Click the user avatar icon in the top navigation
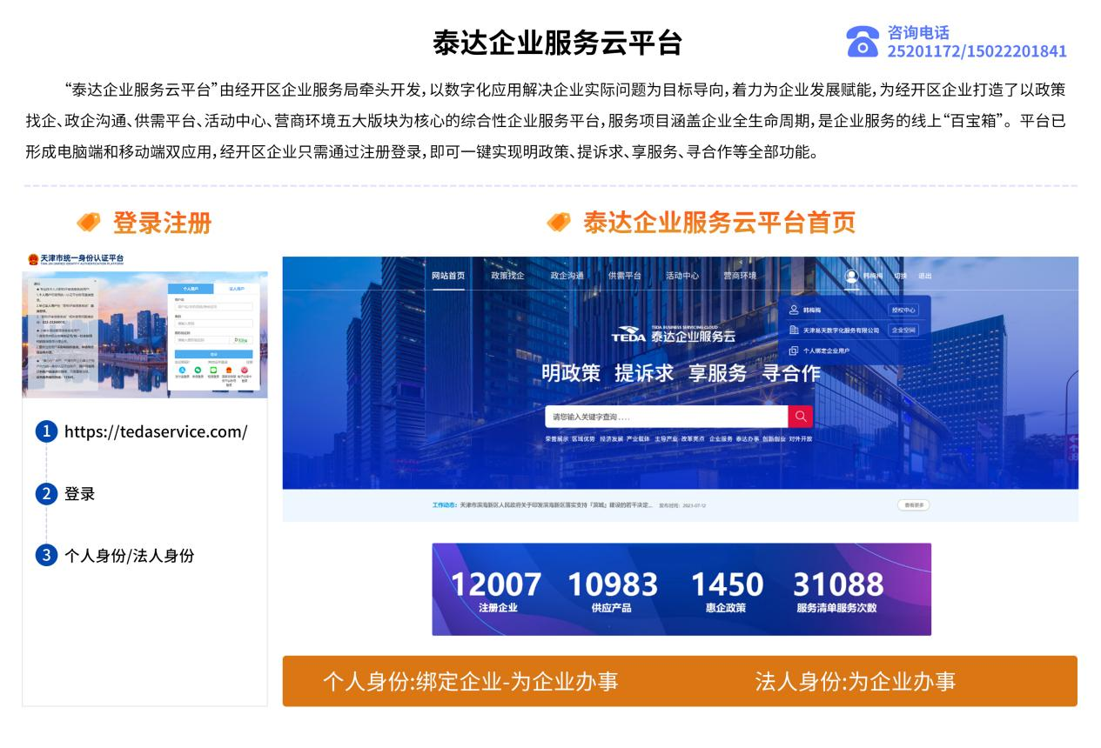 pos(851,276)
